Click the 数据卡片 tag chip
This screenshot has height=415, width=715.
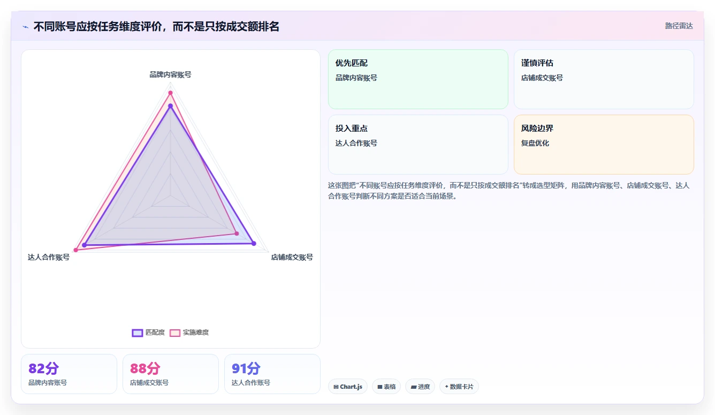pos(459,387)
